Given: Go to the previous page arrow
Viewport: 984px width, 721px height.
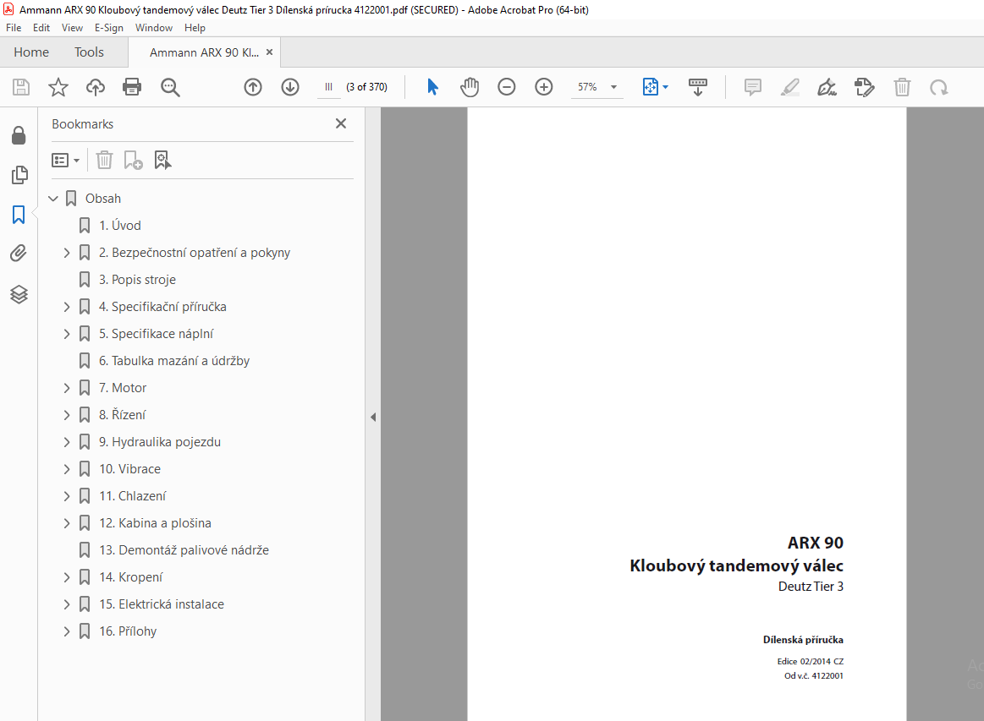Looking at the screenshot, I should (x=253, y=87).
